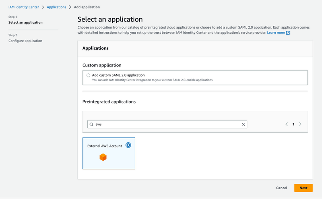Clear the search with the X icon
Screen dimensions: 322x199
243,124
